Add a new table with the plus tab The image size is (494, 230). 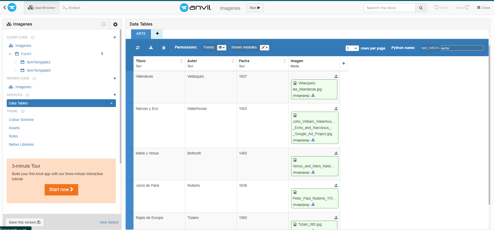157,34
